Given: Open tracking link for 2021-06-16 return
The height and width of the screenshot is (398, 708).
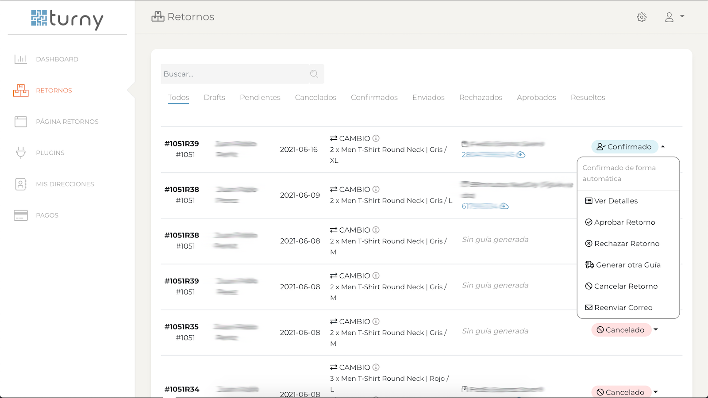Looking at the screenshot, I should 488,155.
